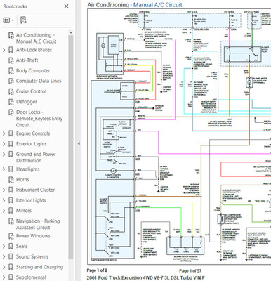Image resolution: width=271 pixels, height=281 pixels.
Task: Click the Cruise Control bookmark icon
Action: coord(11,91)
